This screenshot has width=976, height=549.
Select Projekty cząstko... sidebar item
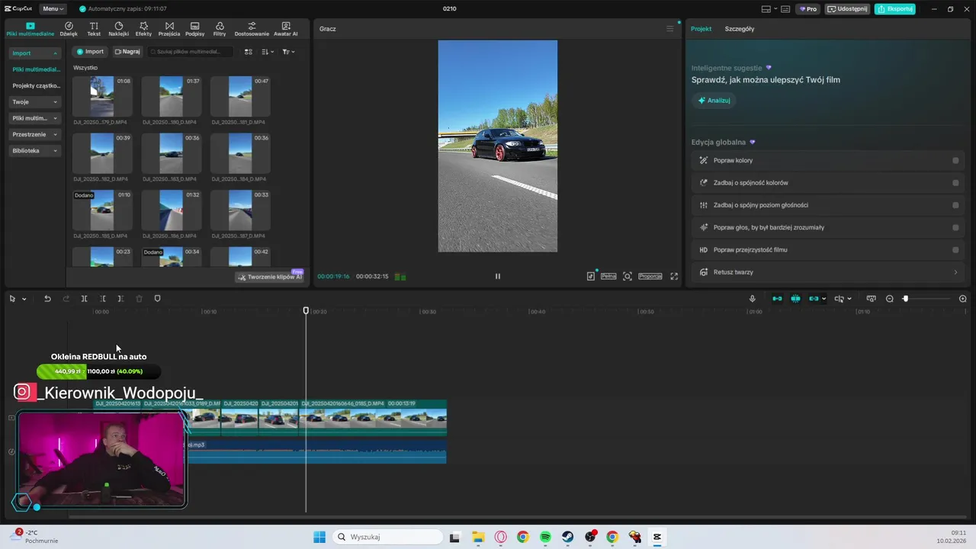pos(35,85)
